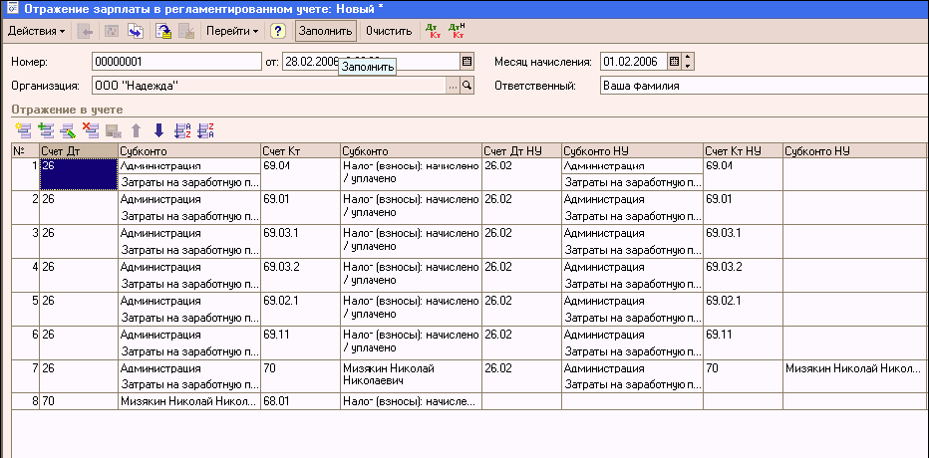This screenshot has width=929, height=458.
Task: Add a new row to the table
Action: [24, 129]
